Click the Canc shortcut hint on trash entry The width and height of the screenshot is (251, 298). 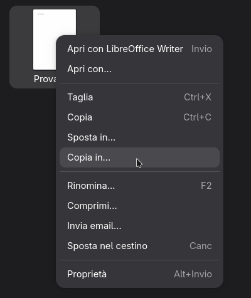201,246
